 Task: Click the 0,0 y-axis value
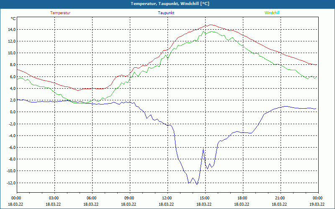[13, 112]
